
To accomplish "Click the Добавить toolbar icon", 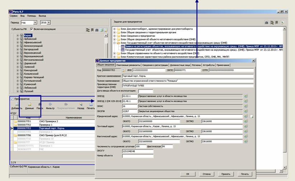I will (x=17, y=104).
